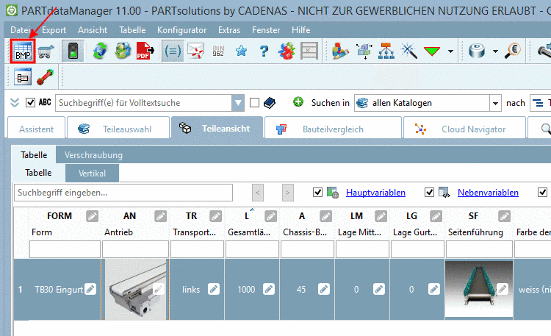
Task: Focus the 'Suchbegriff eingeben...' table search field
Action: (x=123, y=193)
